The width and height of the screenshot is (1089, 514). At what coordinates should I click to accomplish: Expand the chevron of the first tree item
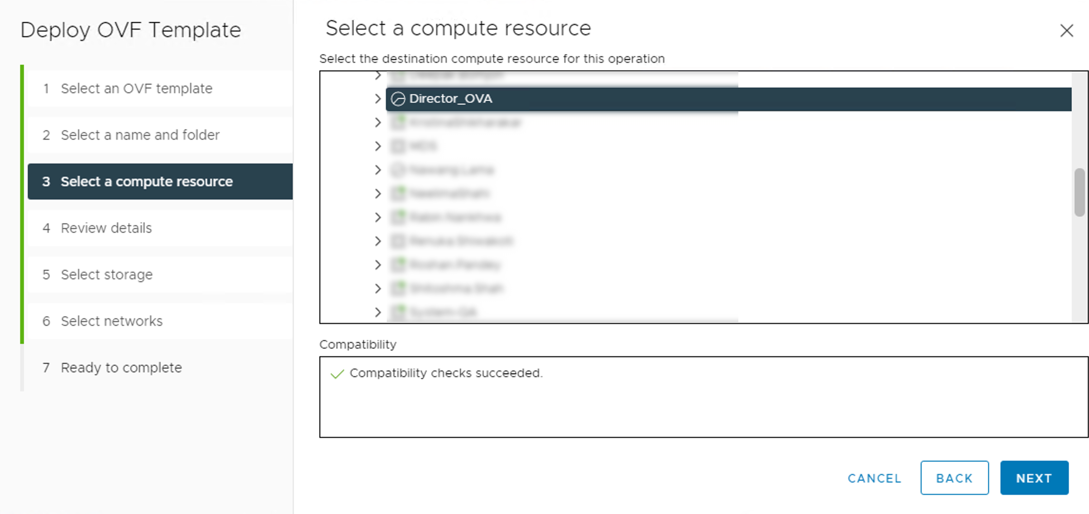[x=378, y=75]
